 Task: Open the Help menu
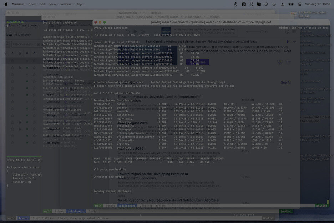pyautogui.click(x=79, y=4)
